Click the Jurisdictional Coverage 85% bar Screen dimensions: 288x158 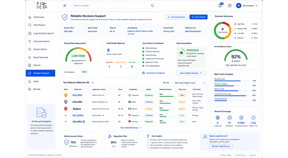[232, 96]
